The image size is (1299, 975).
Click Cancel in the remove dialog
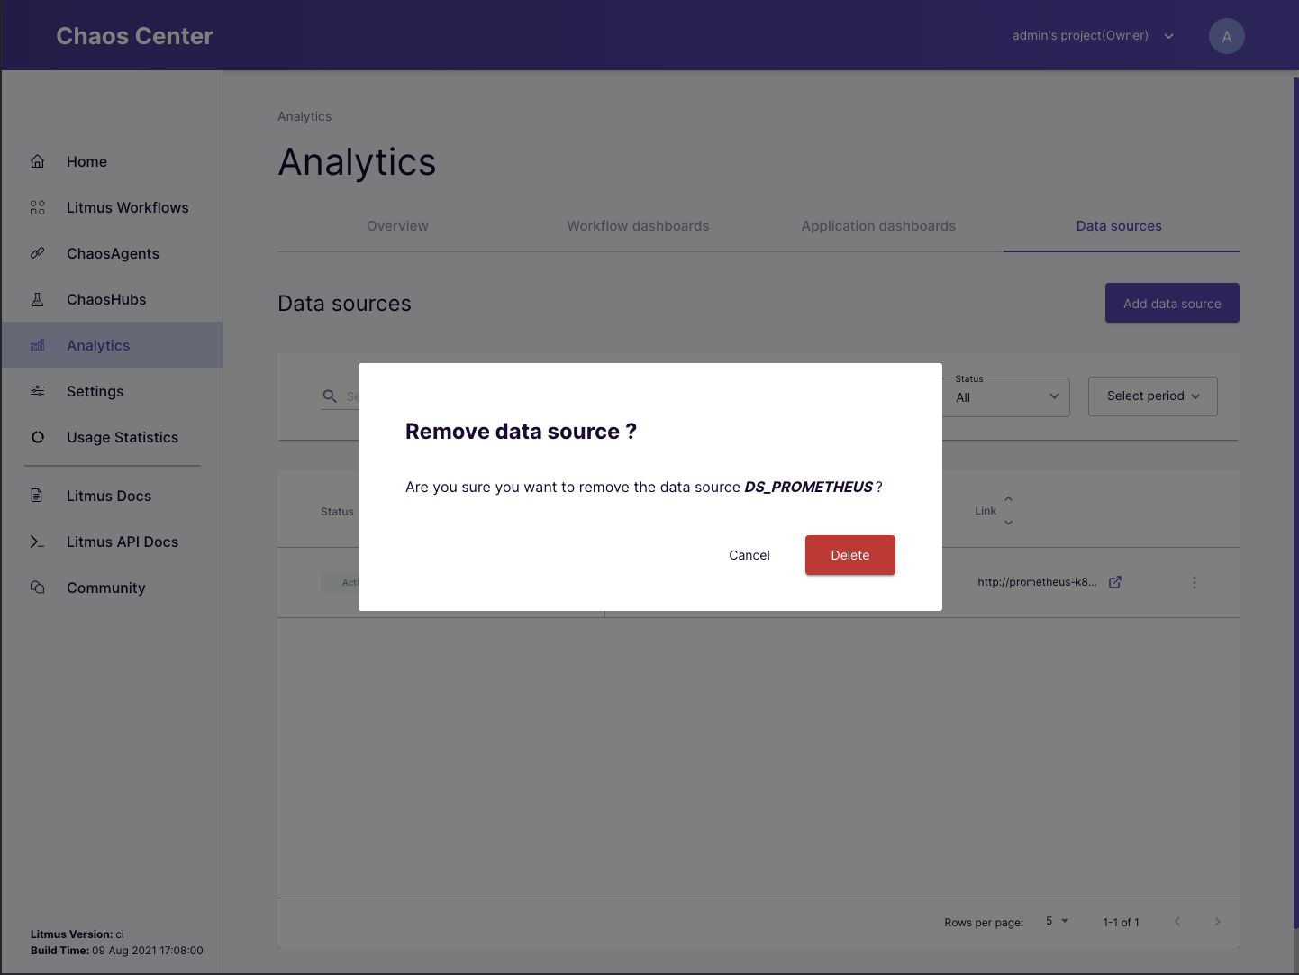coord(749,555)
